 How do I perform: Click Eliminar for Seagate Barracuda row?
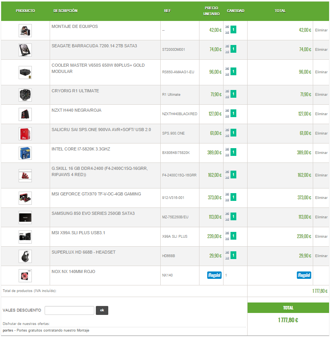tap(321, 49)
